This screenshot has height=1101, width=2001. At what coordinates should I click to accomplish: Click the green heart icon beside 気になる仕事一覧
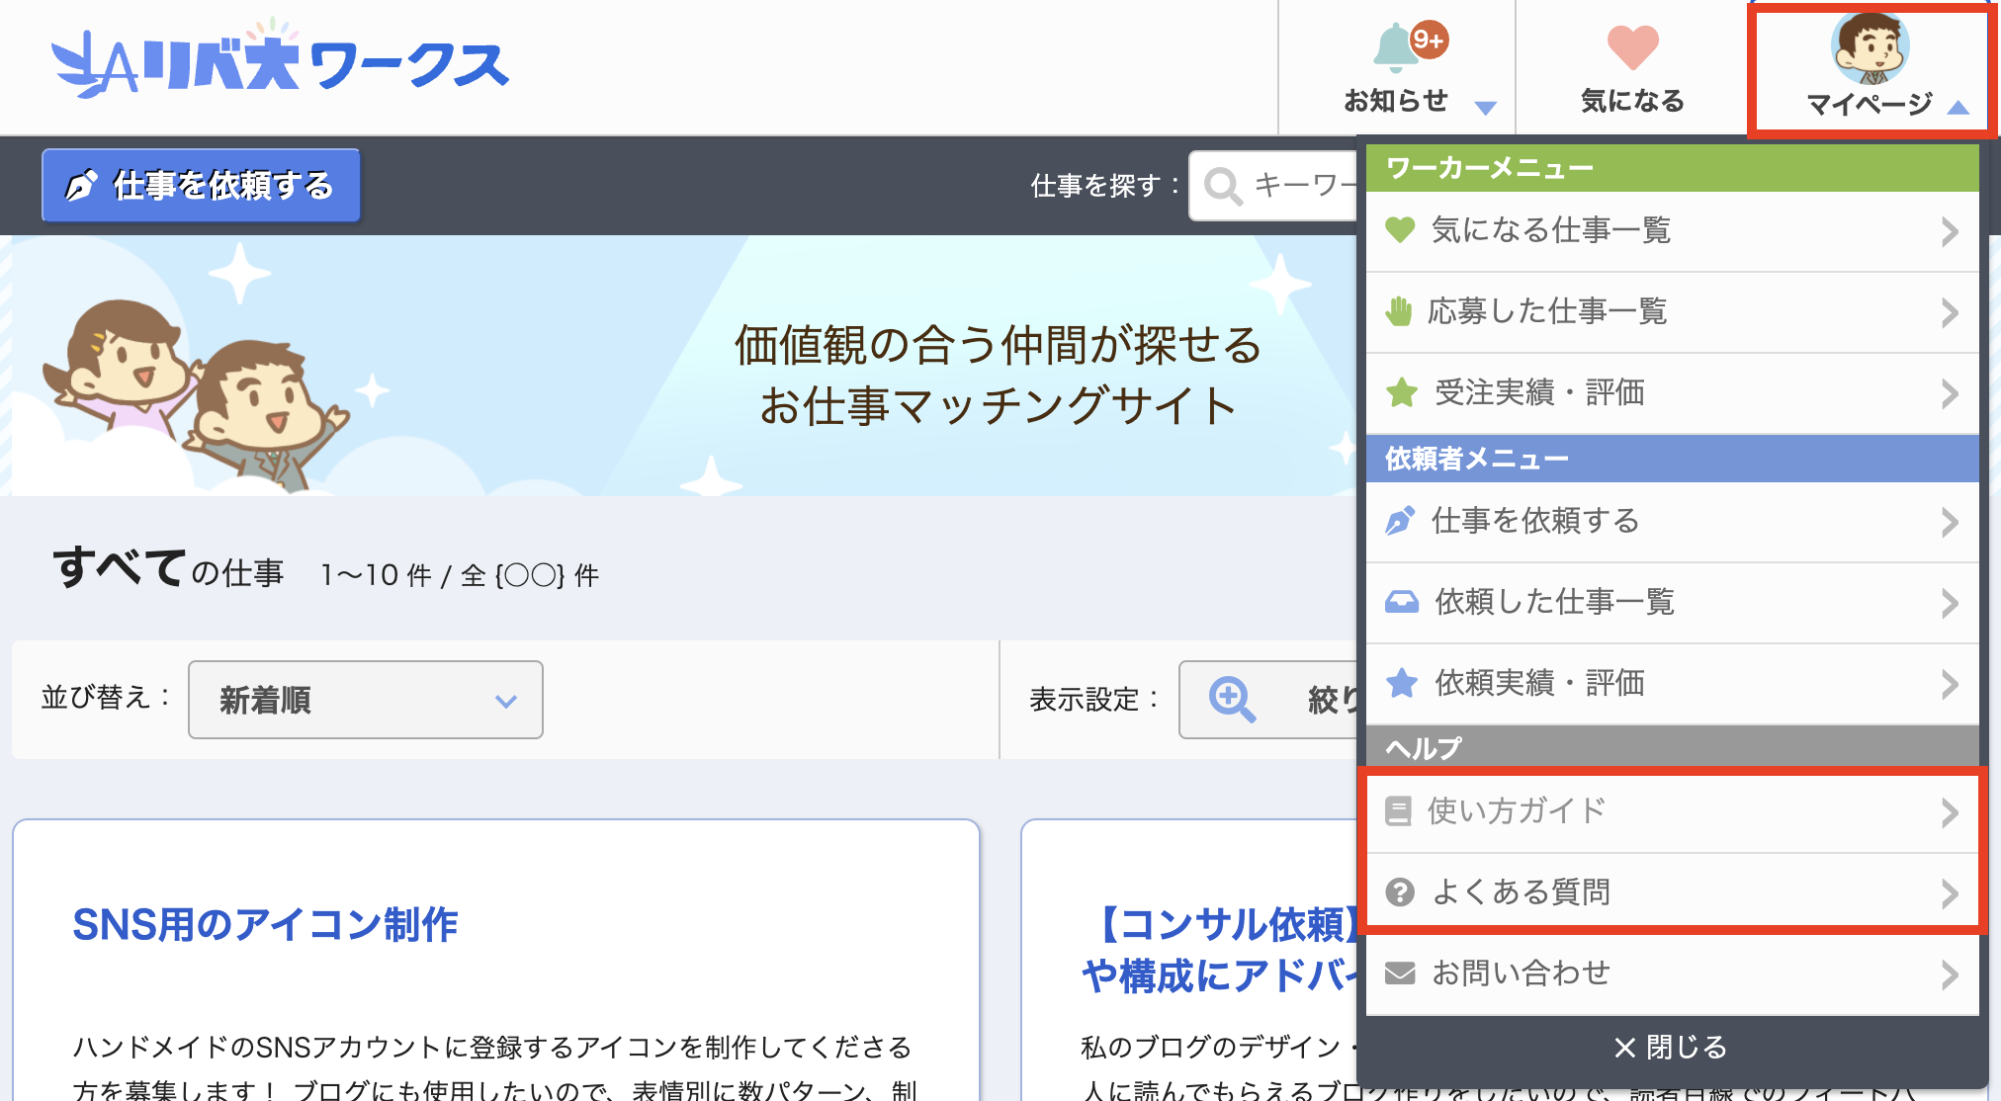pyautogui.click(x=1400, y=230)
